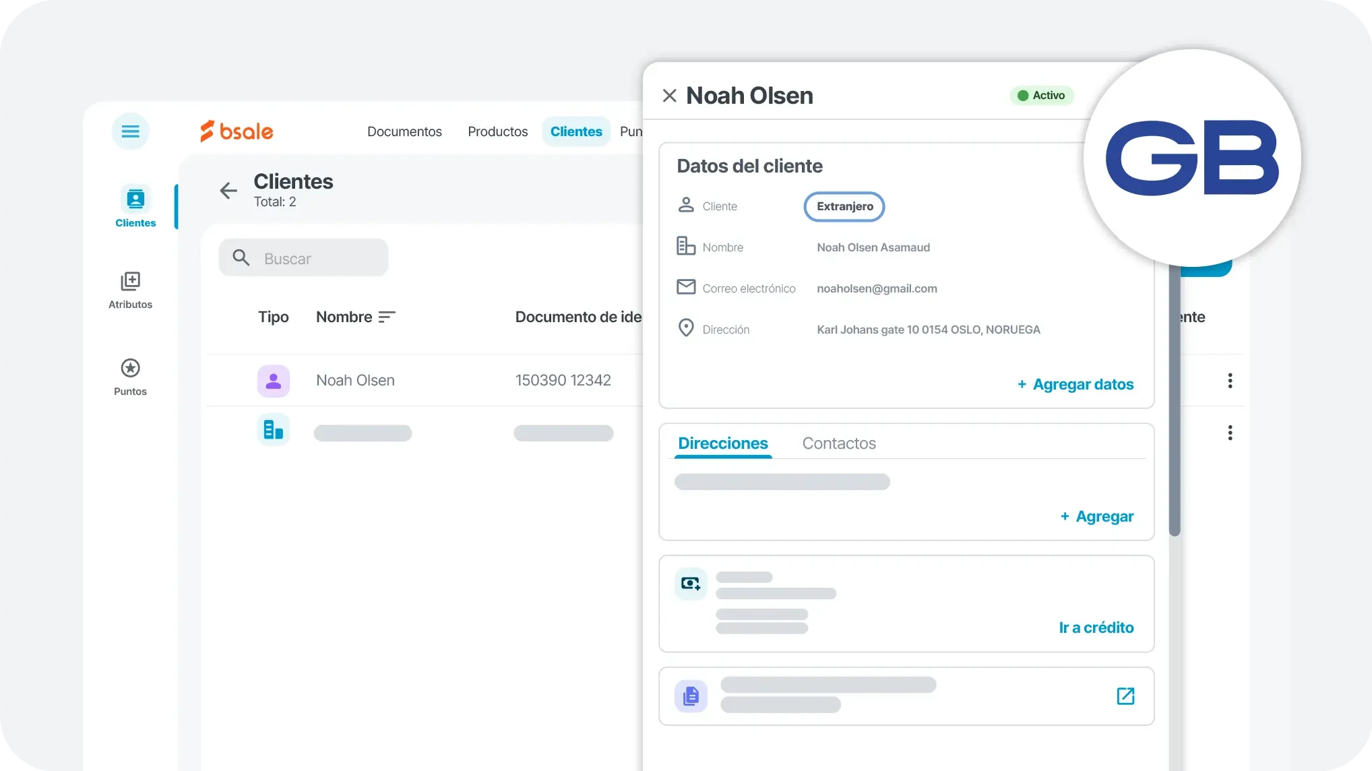Open the hamburger menu icon

130,131
